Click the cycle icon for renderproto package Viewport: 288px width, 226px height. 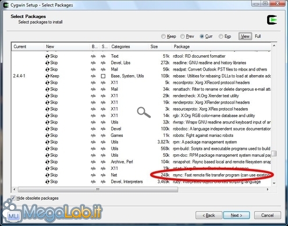tap(47, 103)
